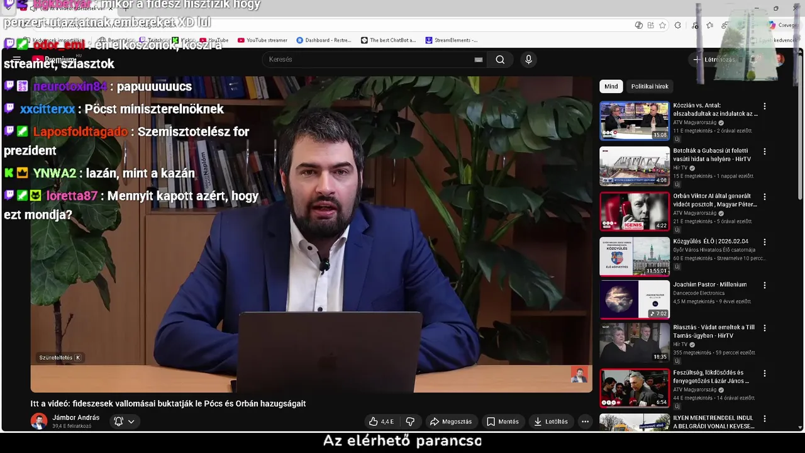Open options for ILYEN MENETRENDDEL INDUL video
Viewport: 805px width, 453px height.
tap(765, 418)
